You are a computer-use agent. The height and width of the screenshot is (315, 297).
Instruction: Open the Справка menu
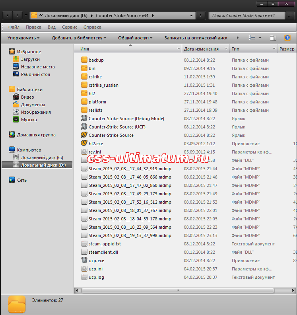92,27
